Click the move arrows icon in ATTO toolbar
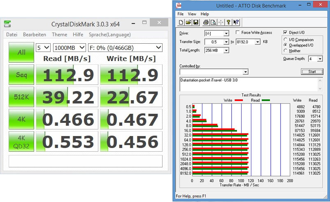This screenshot has height=202, width=330. (x=221, y=22)
